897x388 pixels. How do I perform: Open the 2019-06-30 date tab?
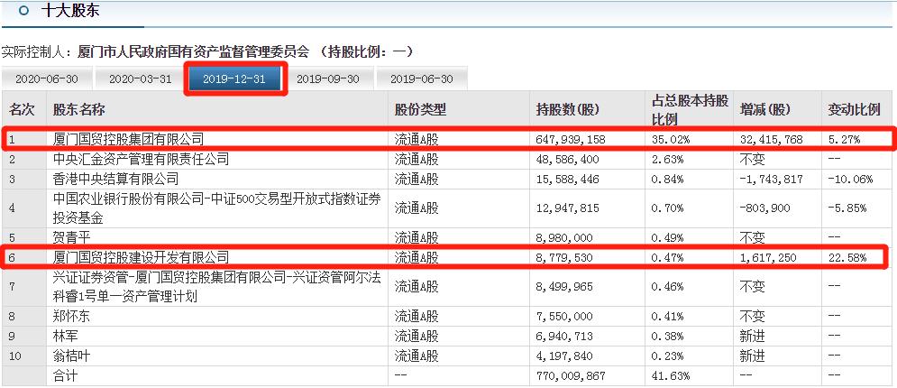pyautogui.click(x=422, y=79)
